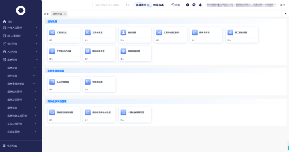Click the 银行报盘设置 gear icon

point(123,51)
